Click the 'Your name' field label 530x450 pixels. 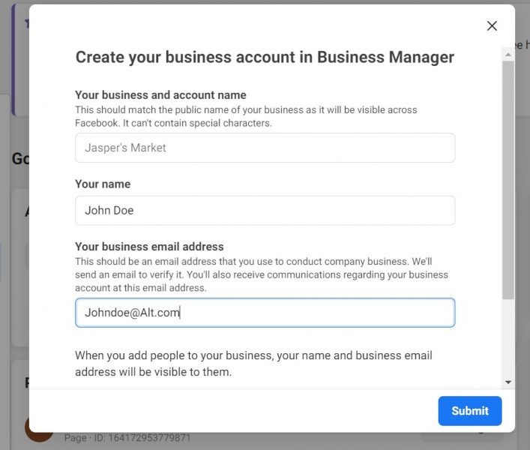[x=103, y=184]
